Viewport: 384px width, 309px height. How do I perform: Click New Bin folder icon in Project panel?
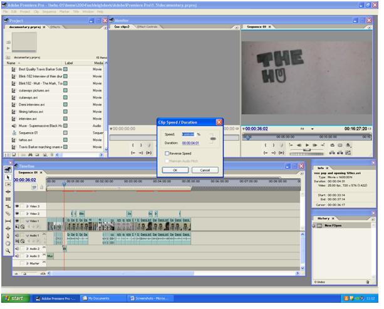coord(37,155)
